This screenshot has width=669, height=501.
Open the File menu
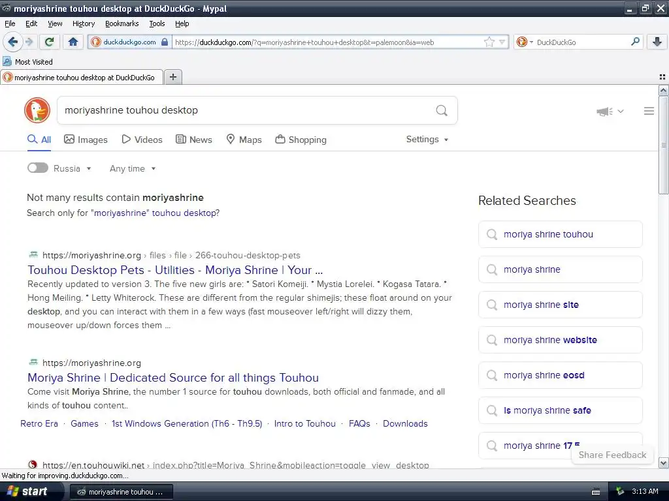(10, 23)
